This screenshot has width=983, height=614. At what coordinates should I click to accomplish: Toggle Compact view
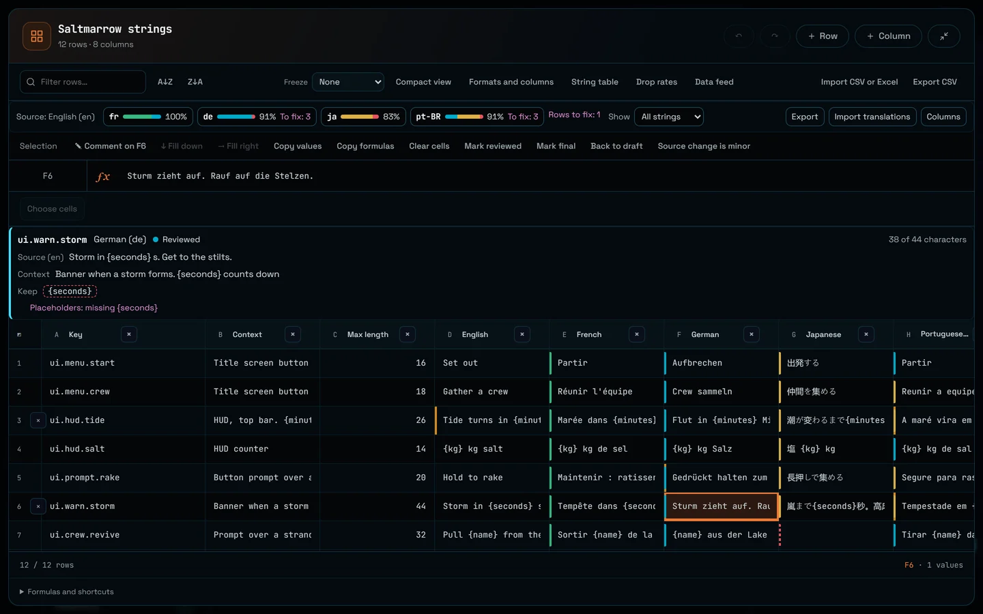coord(423,82)
